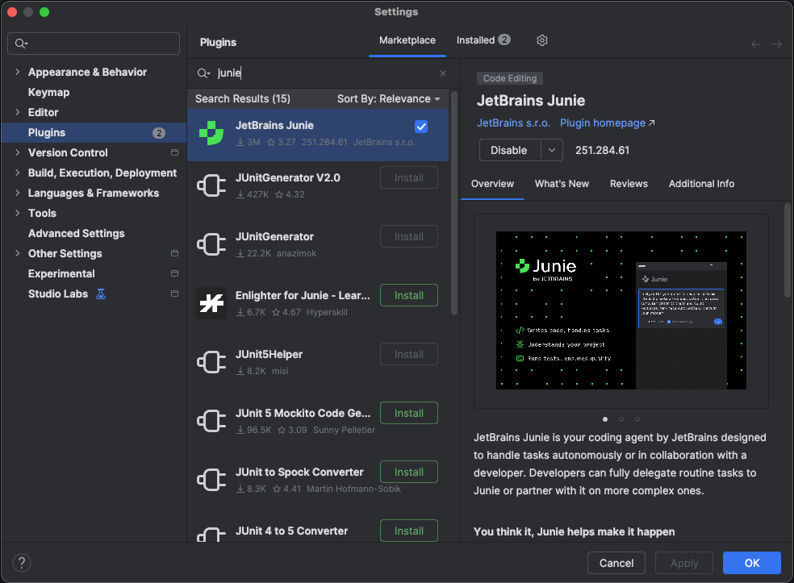
Task: Open the Junie screenshot preview image
Action: [621, 310]
